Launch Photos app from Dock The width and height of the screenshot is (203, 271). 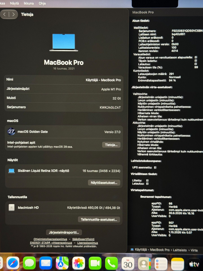(78, 263)
